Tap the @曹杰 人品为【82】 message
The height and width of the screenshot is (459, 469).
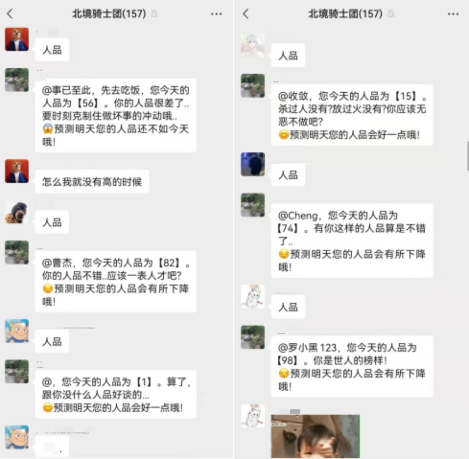(116, 282)
